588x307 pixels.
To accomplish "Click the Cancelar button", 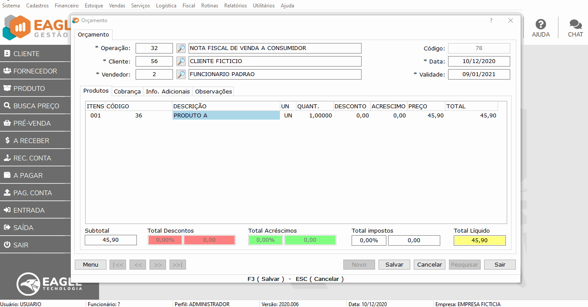I will pyautogui.click(x=429, y=264).
